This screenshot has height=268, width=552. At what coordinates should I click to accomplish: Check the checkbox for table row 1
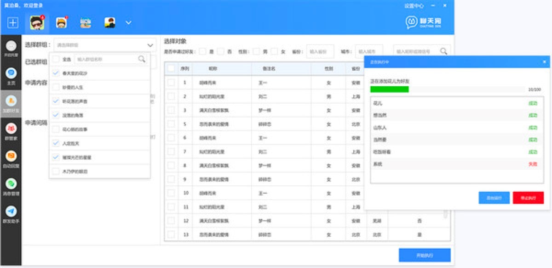[x=171, y=83]
